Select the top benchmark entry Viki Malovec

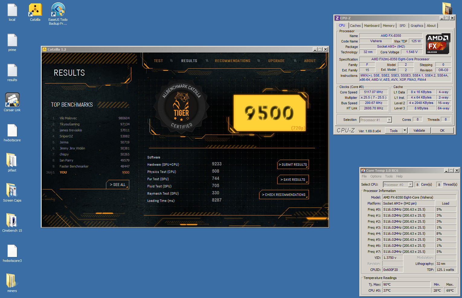click(x=91, y=118)
